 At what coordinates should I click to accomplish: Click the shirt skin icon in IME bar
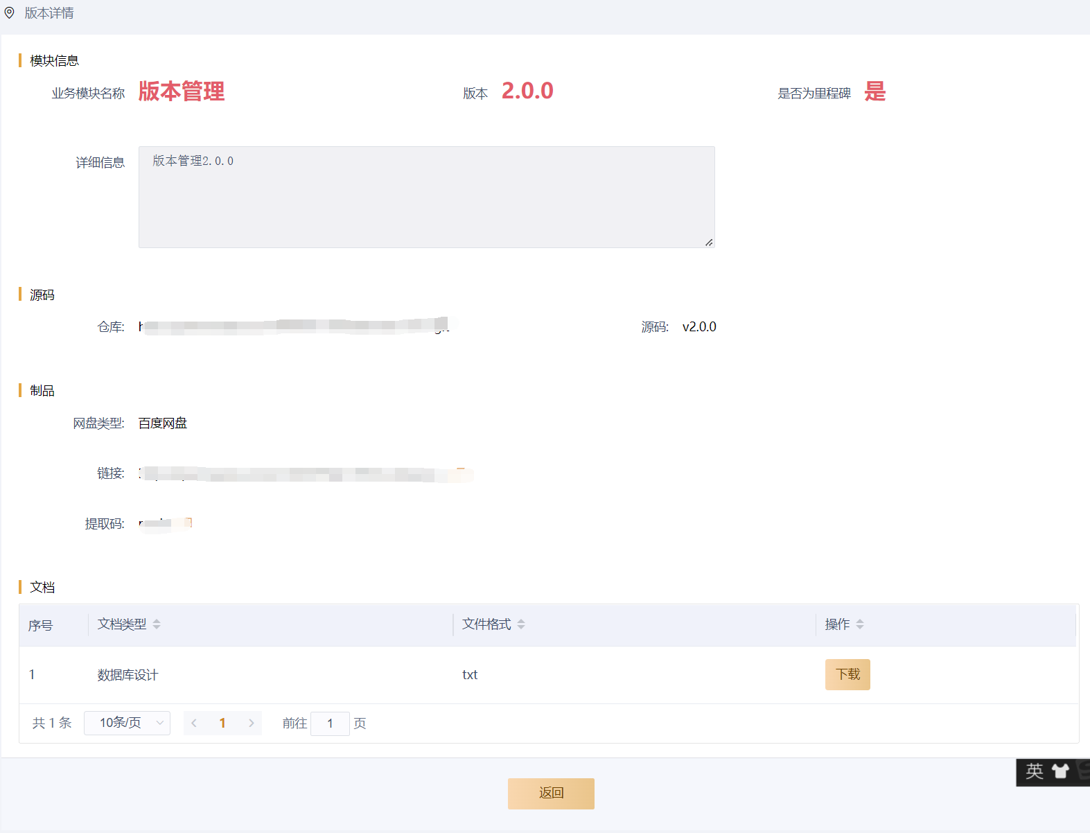tap(1060, 771)
